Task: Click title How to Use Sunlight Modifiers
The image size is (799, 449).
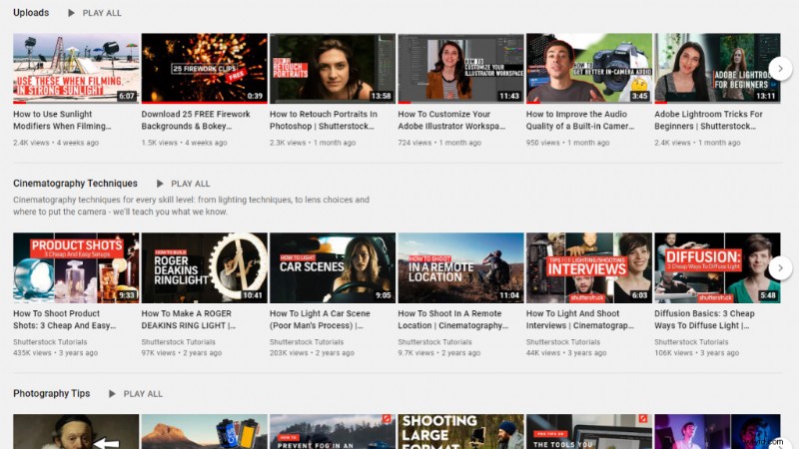Action: click(x=62, y=120)
